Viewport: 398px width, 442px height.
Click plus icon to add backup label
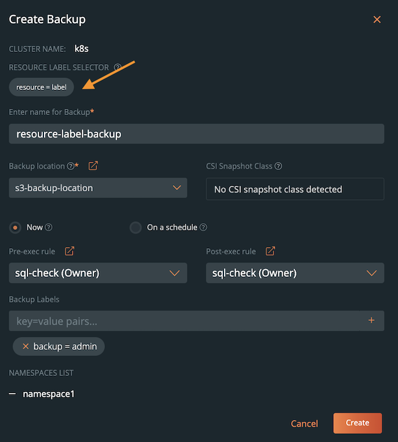click(x=371, y=320)
